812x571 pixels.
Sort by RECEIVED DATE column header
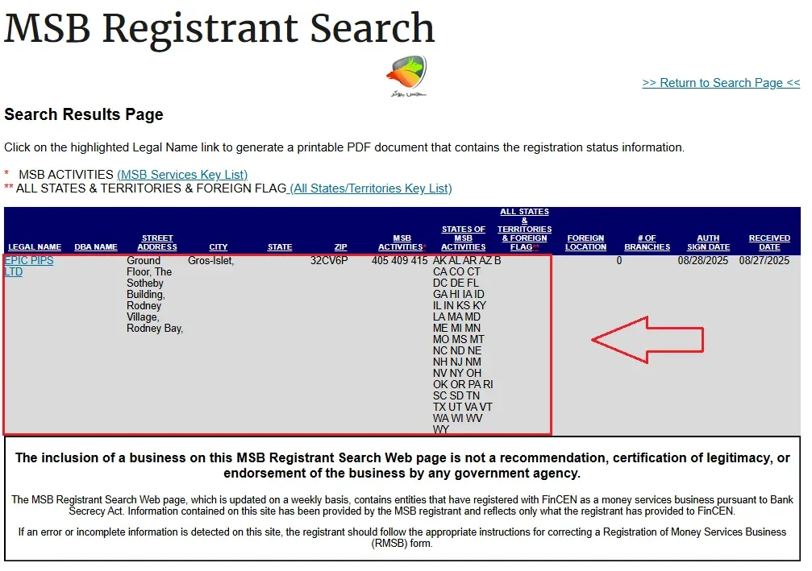[x=769, y=242]
